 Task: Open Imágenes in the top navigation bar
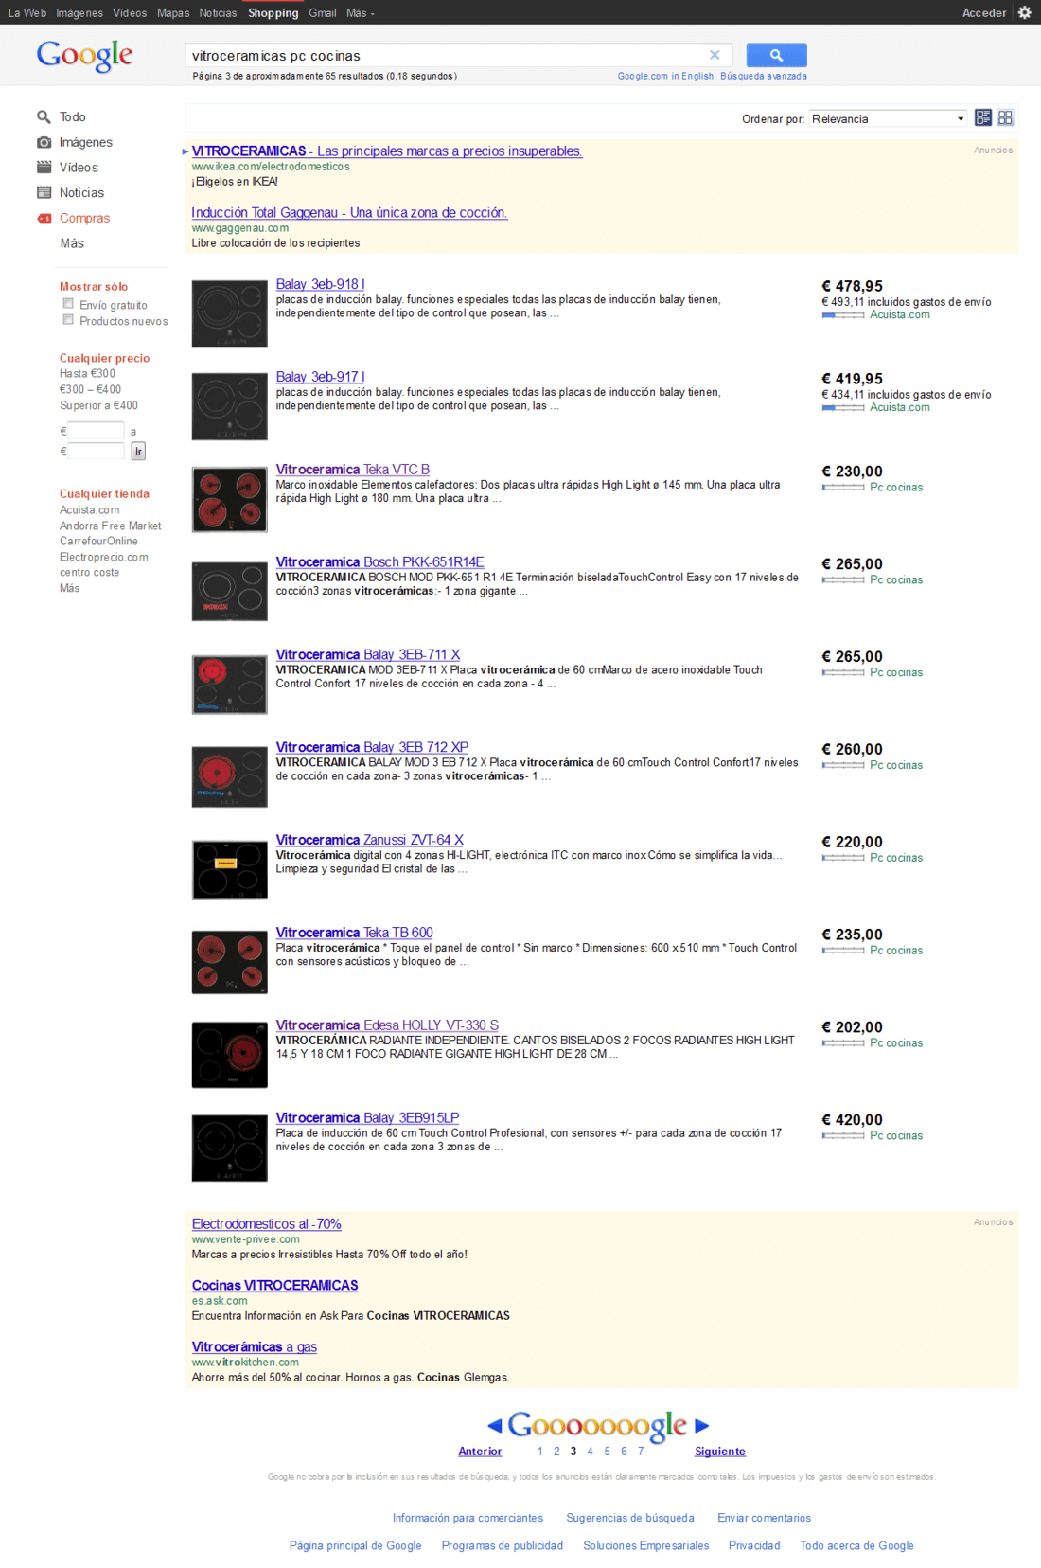[x=79, y=13]
